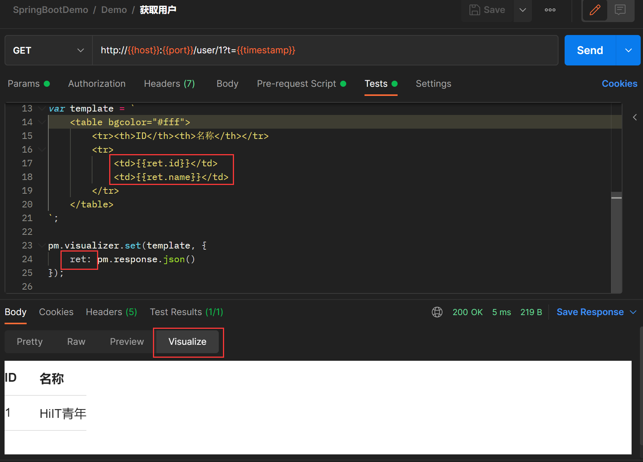Switch to the Params tab
The height and width of the screenshot is (462, 643).
tap(29, 84)
